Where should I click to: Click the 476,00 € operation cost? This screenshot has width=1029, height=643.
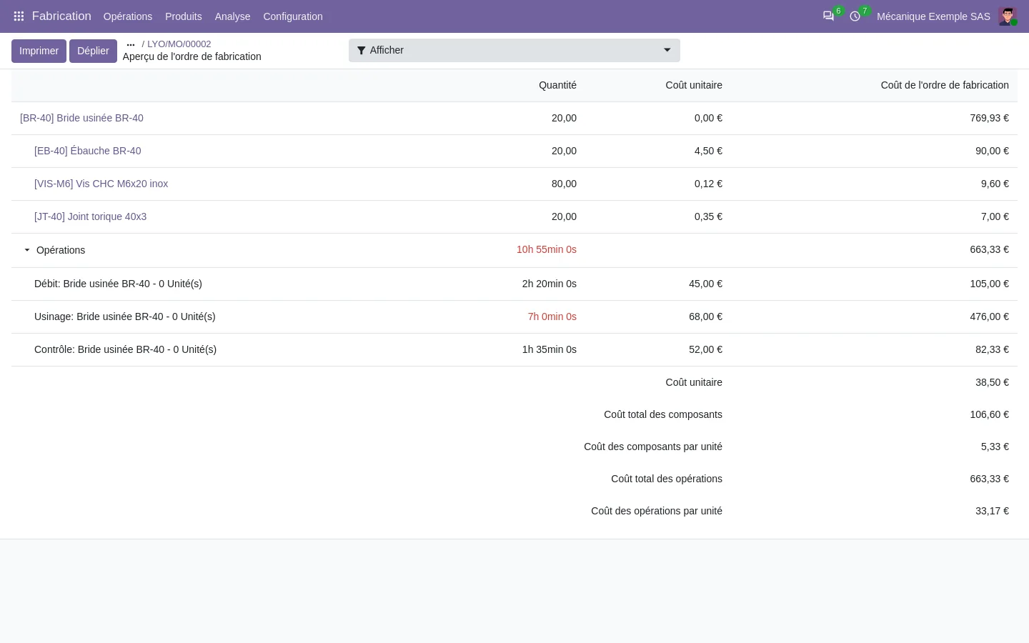click(990, 316)
